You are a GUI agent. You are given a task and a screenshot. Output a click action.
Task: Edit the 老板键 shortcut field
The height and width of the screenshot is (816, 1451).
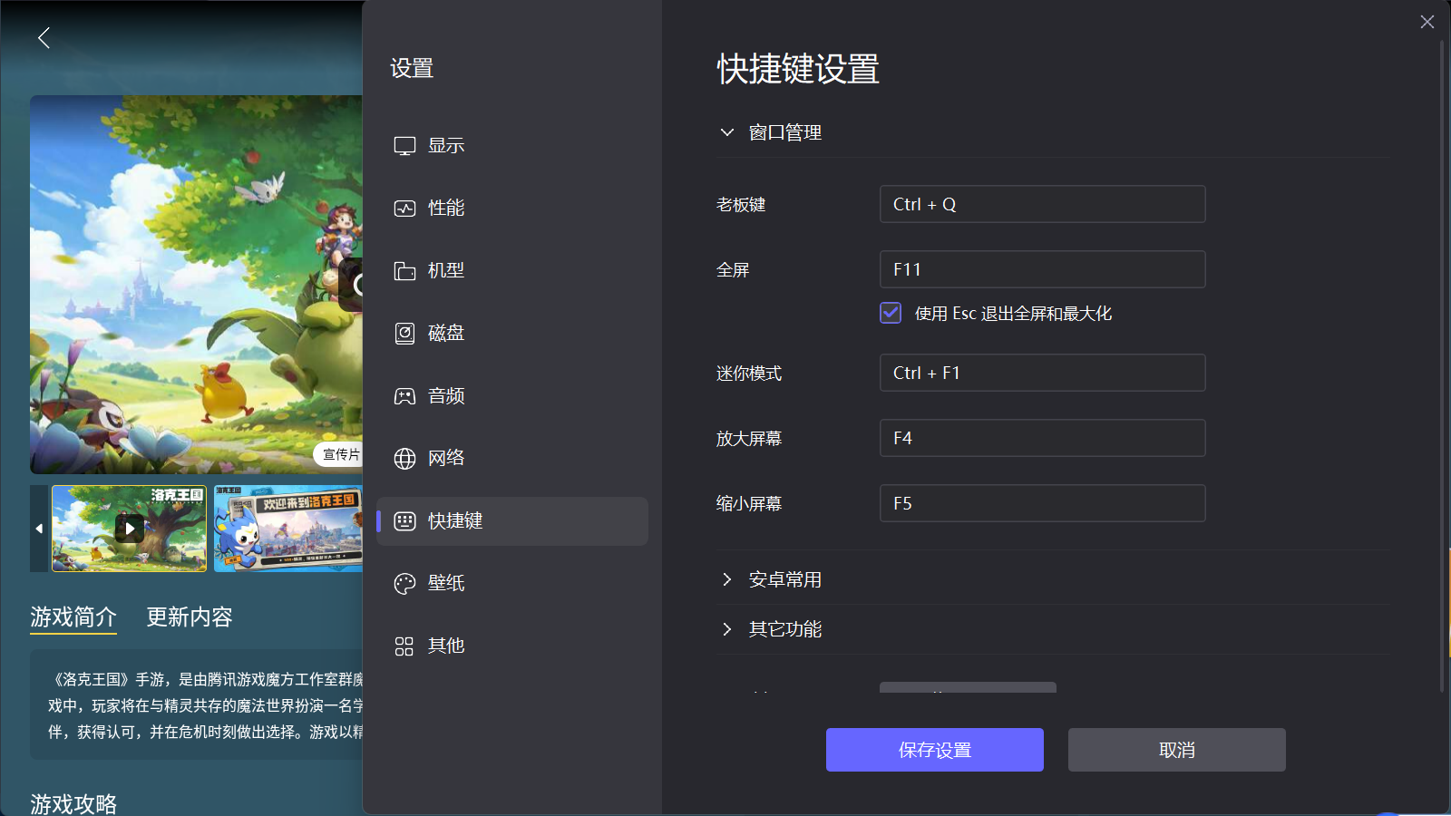pos(1043,204)
